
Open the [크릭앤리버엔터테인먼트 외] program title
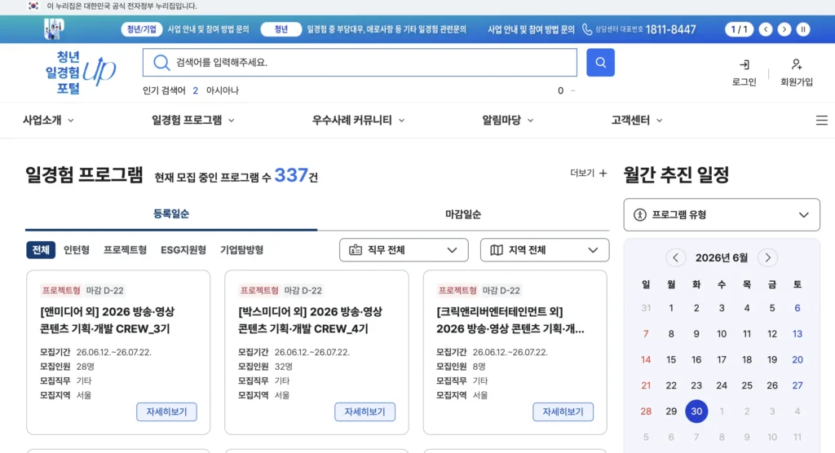coord(510,320)
